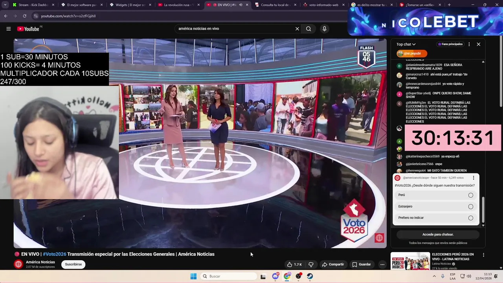This screenshot has width=503, height=283.
Task: Click the @sr.pepubi pinned chat chip
Action: pyautogui.click(x=411, y=53)
